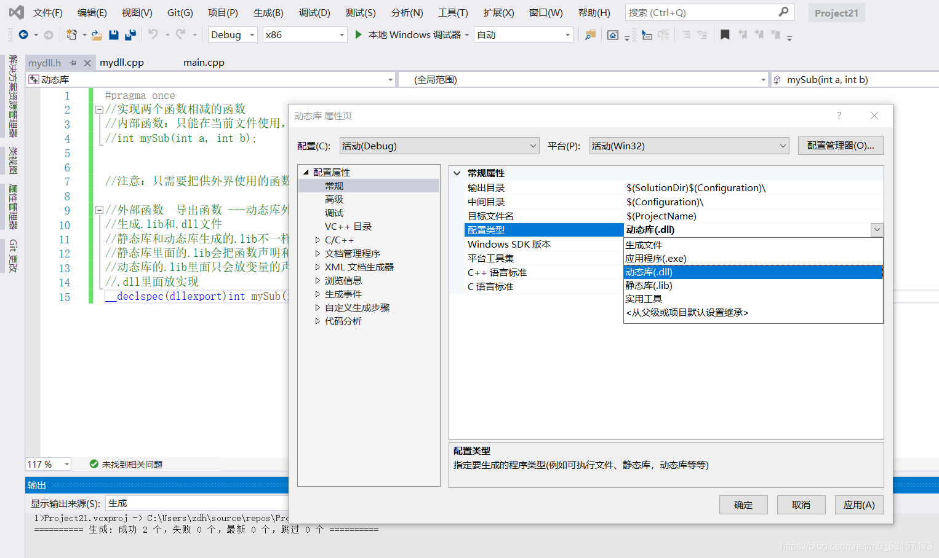
Task: Switch to the main.cpp tab
Action: (x=204, y=63)
